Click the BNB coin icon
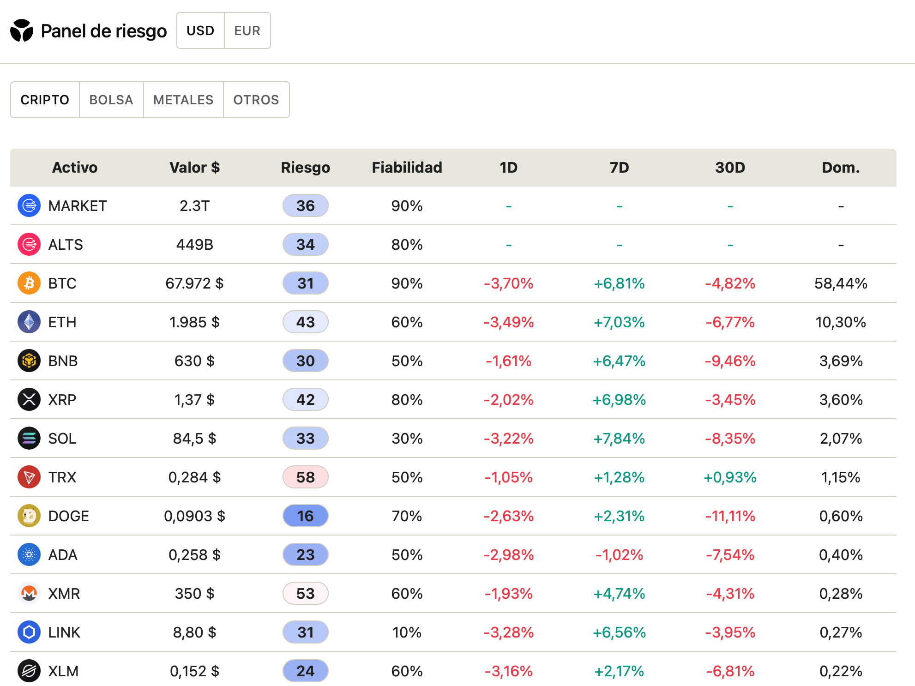 pos(29,361)
